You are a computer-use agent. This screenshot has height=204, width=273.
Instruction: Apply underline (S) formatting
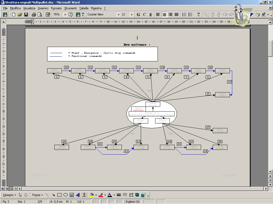[x=151, y=15]
